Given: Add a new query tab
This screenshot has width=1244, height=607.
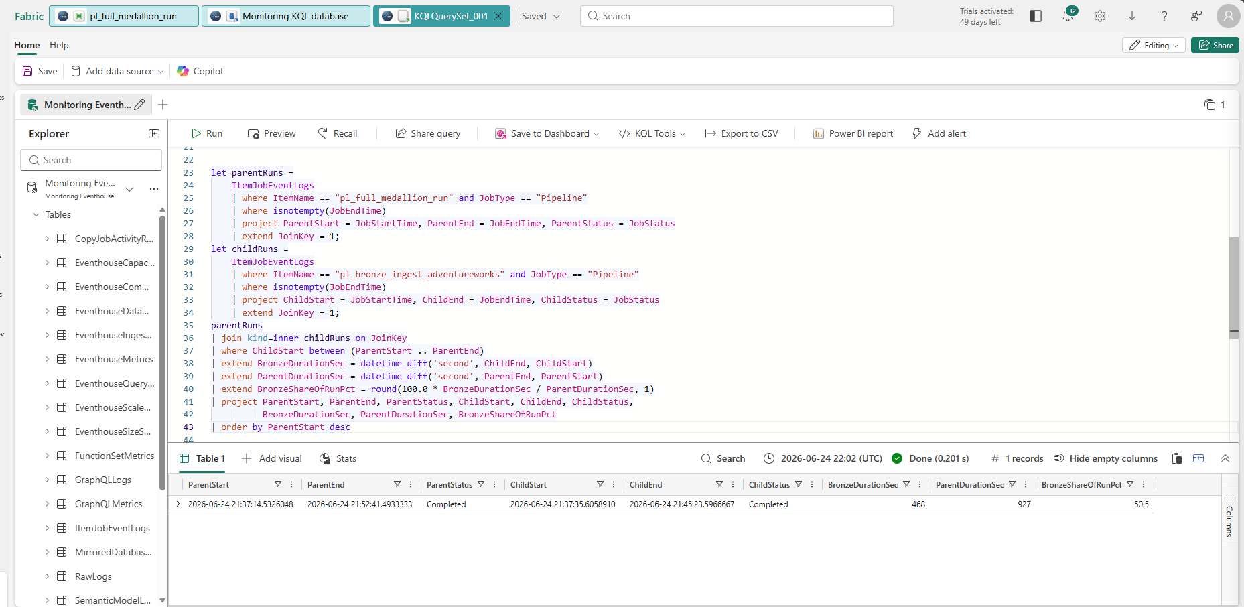Looking at the screenshot, I should (163, 105).
